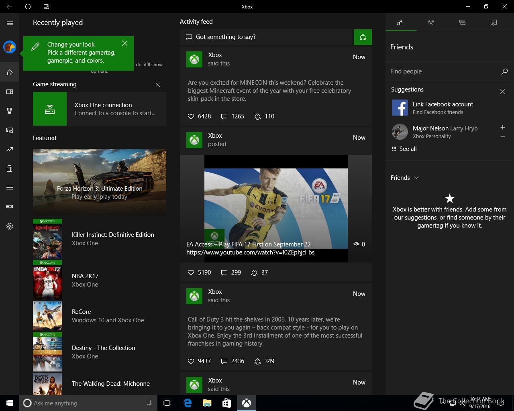Click See all suggestions
This screenshot has height=411, width=514.
coord(404,149)
